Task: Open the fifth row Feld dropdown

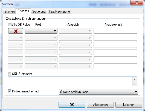Action: pyautogui.click(x=41, y=59)
